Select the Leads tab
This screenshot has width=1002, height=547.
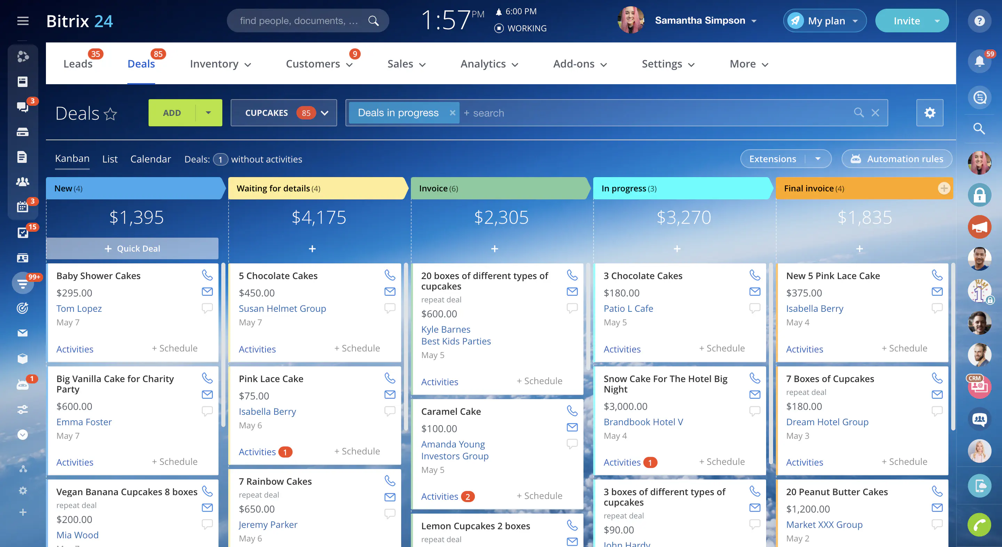tap(78, 63)
